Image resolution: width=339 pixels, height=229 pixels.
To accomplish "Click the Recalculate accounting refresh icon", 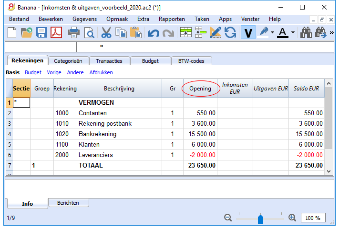I will (230, 32).
